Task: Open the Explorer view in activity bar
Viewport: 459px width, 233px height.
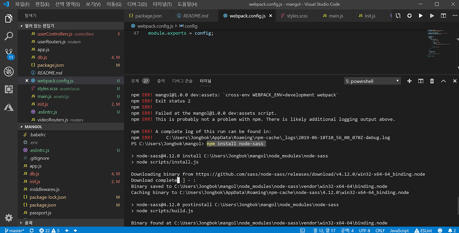Action: [x=9, y=18]
